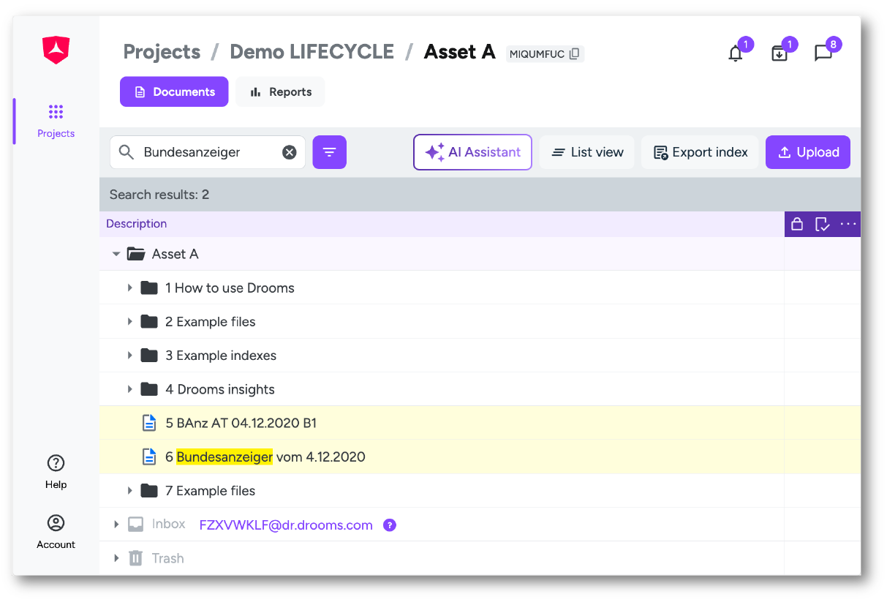Open the three-dot column options
Image resolution: width=887 pixels, height=605 pixels.
click(848, 224)
